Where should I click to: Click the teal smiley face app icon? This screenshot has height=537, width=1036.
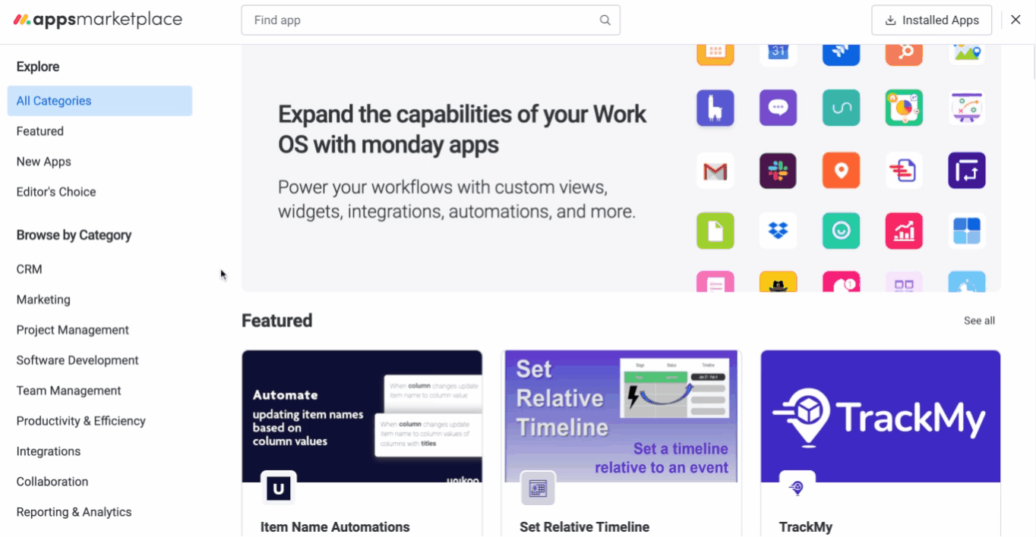point(841,231)
